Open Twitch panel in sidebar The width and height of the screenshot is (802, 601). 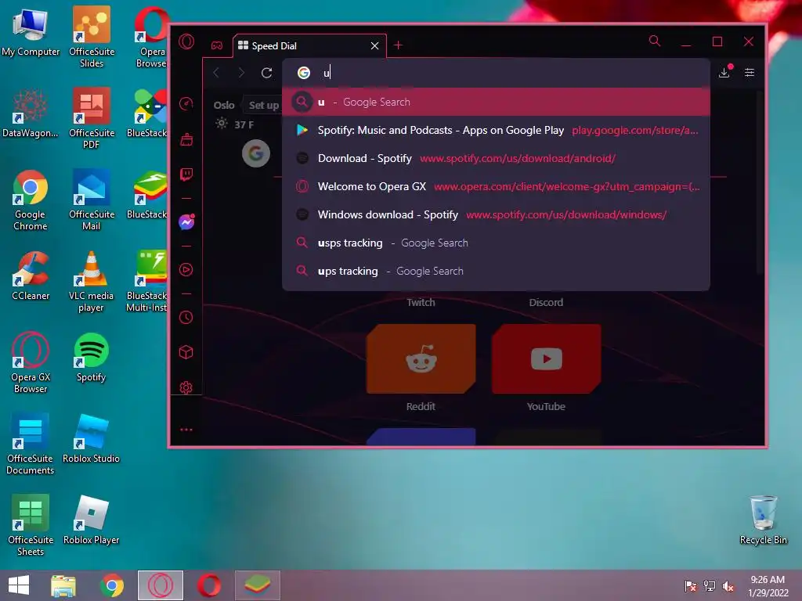click(186, 175)
